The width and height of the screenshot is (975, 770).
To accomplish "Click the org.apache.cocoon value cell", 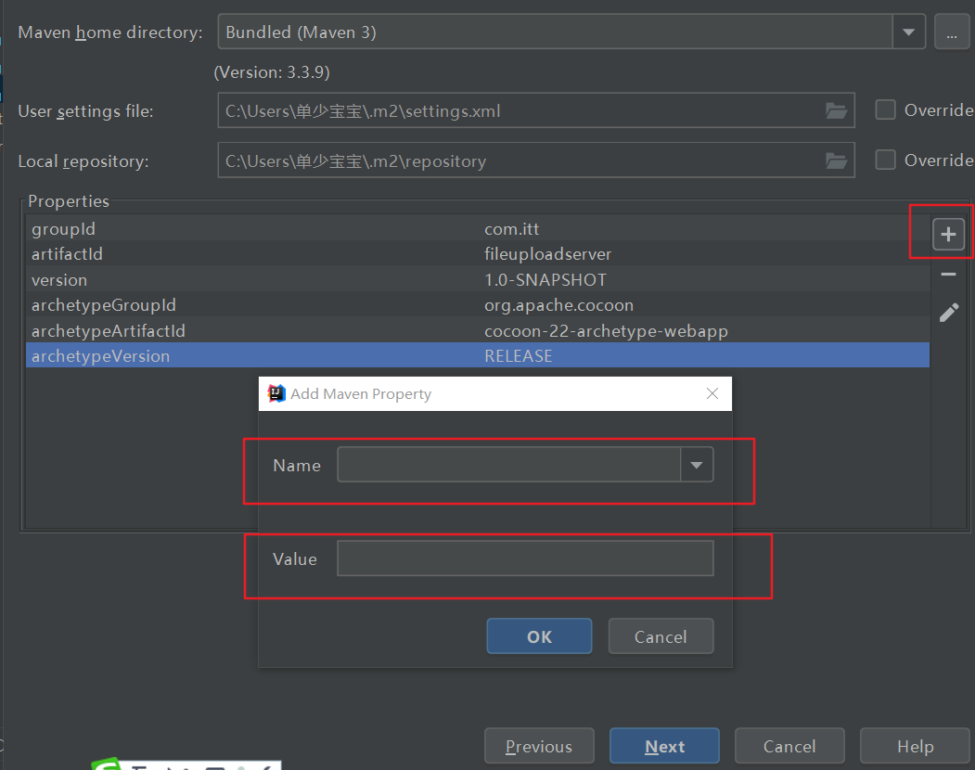I will (x=559, y=305).
